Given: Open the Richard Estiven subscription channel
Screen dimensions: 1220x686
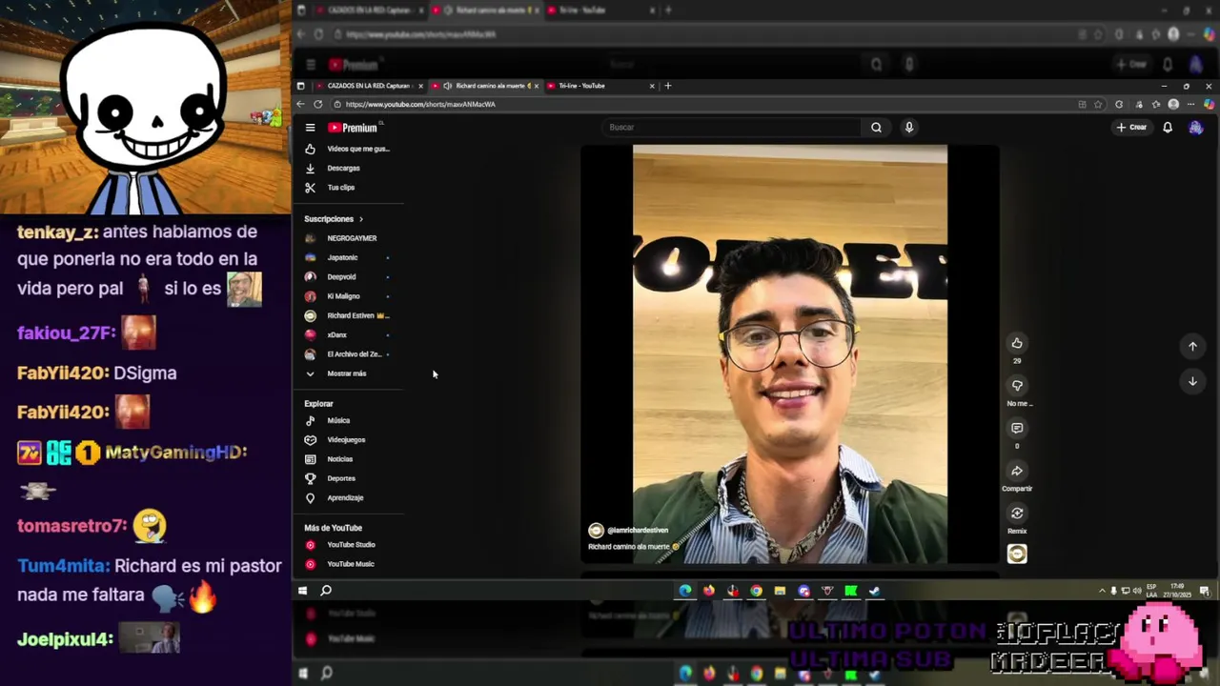Looking at the screenshot, I should [x=348, y=315].
